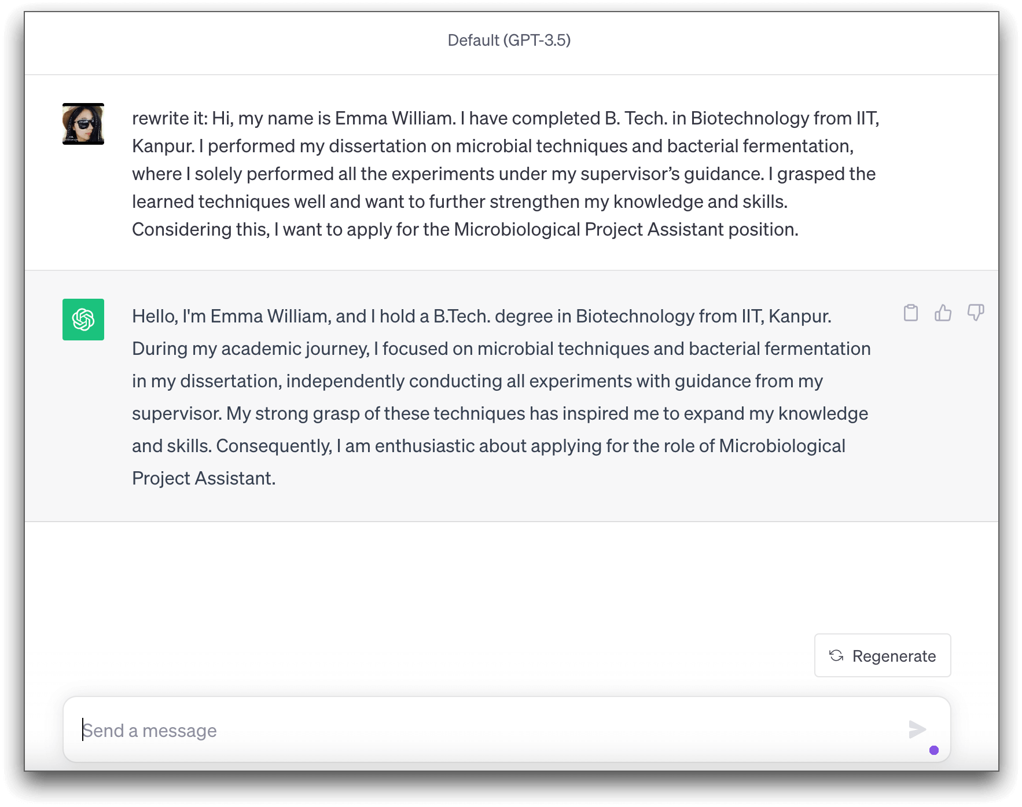
Task: Regenerate the assistant response
Action: pos(883,655)
